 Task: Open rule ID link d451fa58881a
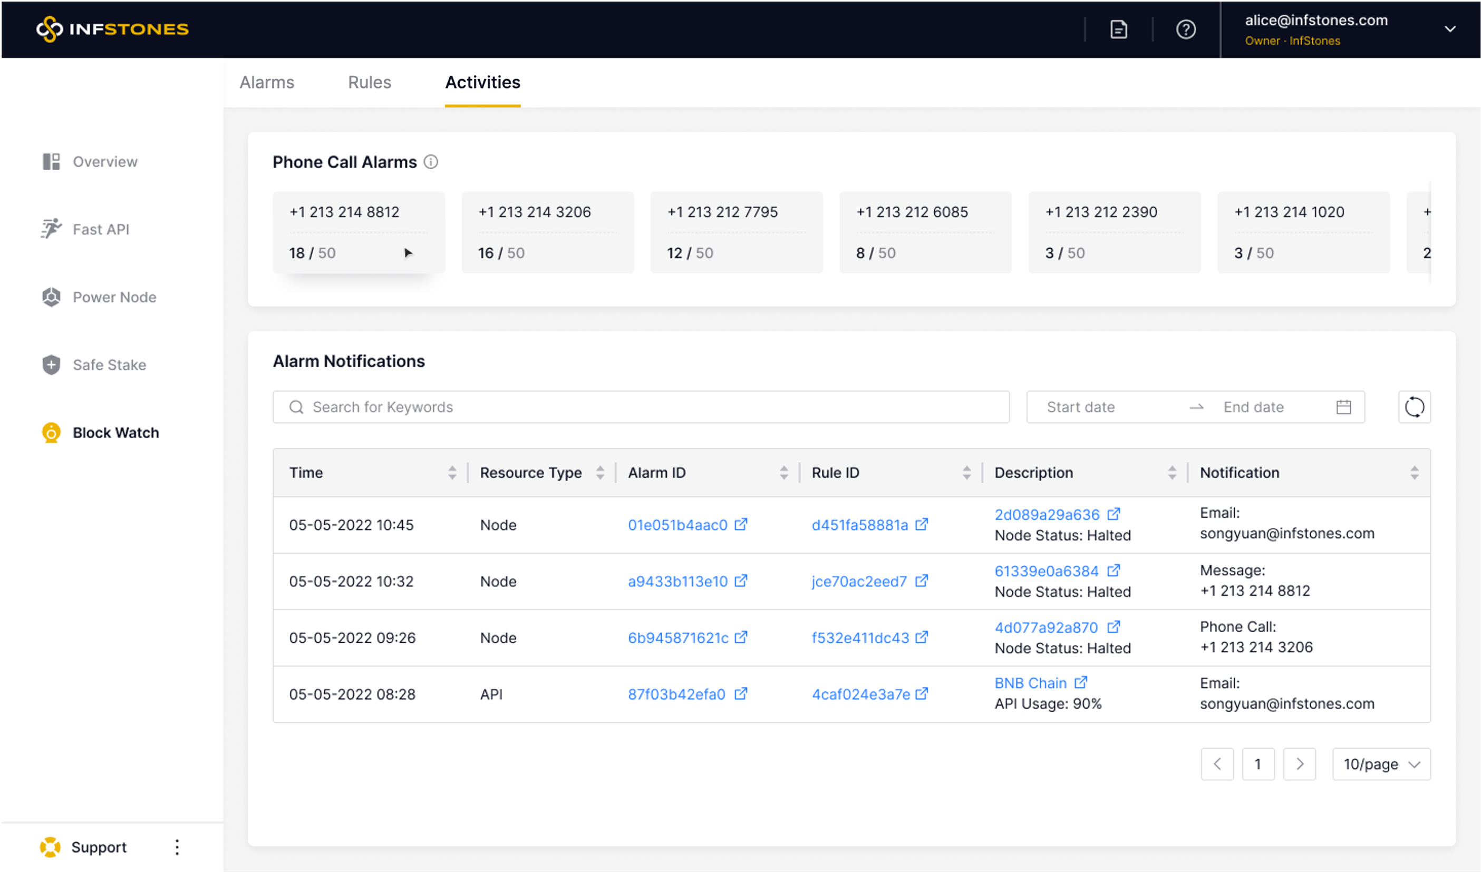859,525
